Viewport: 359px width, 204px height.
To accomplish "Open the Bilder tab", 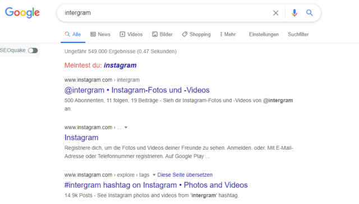I will point(162,35).
